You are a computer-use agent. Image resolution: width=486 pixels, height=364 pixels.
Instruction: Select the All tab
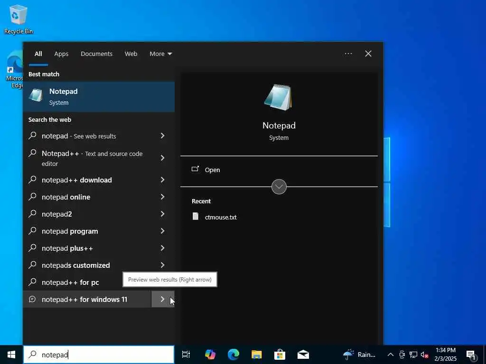point(38,54)
